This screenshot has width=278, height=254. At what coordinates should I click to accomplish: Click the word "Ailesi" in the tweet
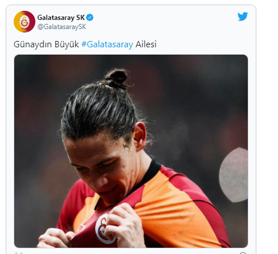click(146, 44)
